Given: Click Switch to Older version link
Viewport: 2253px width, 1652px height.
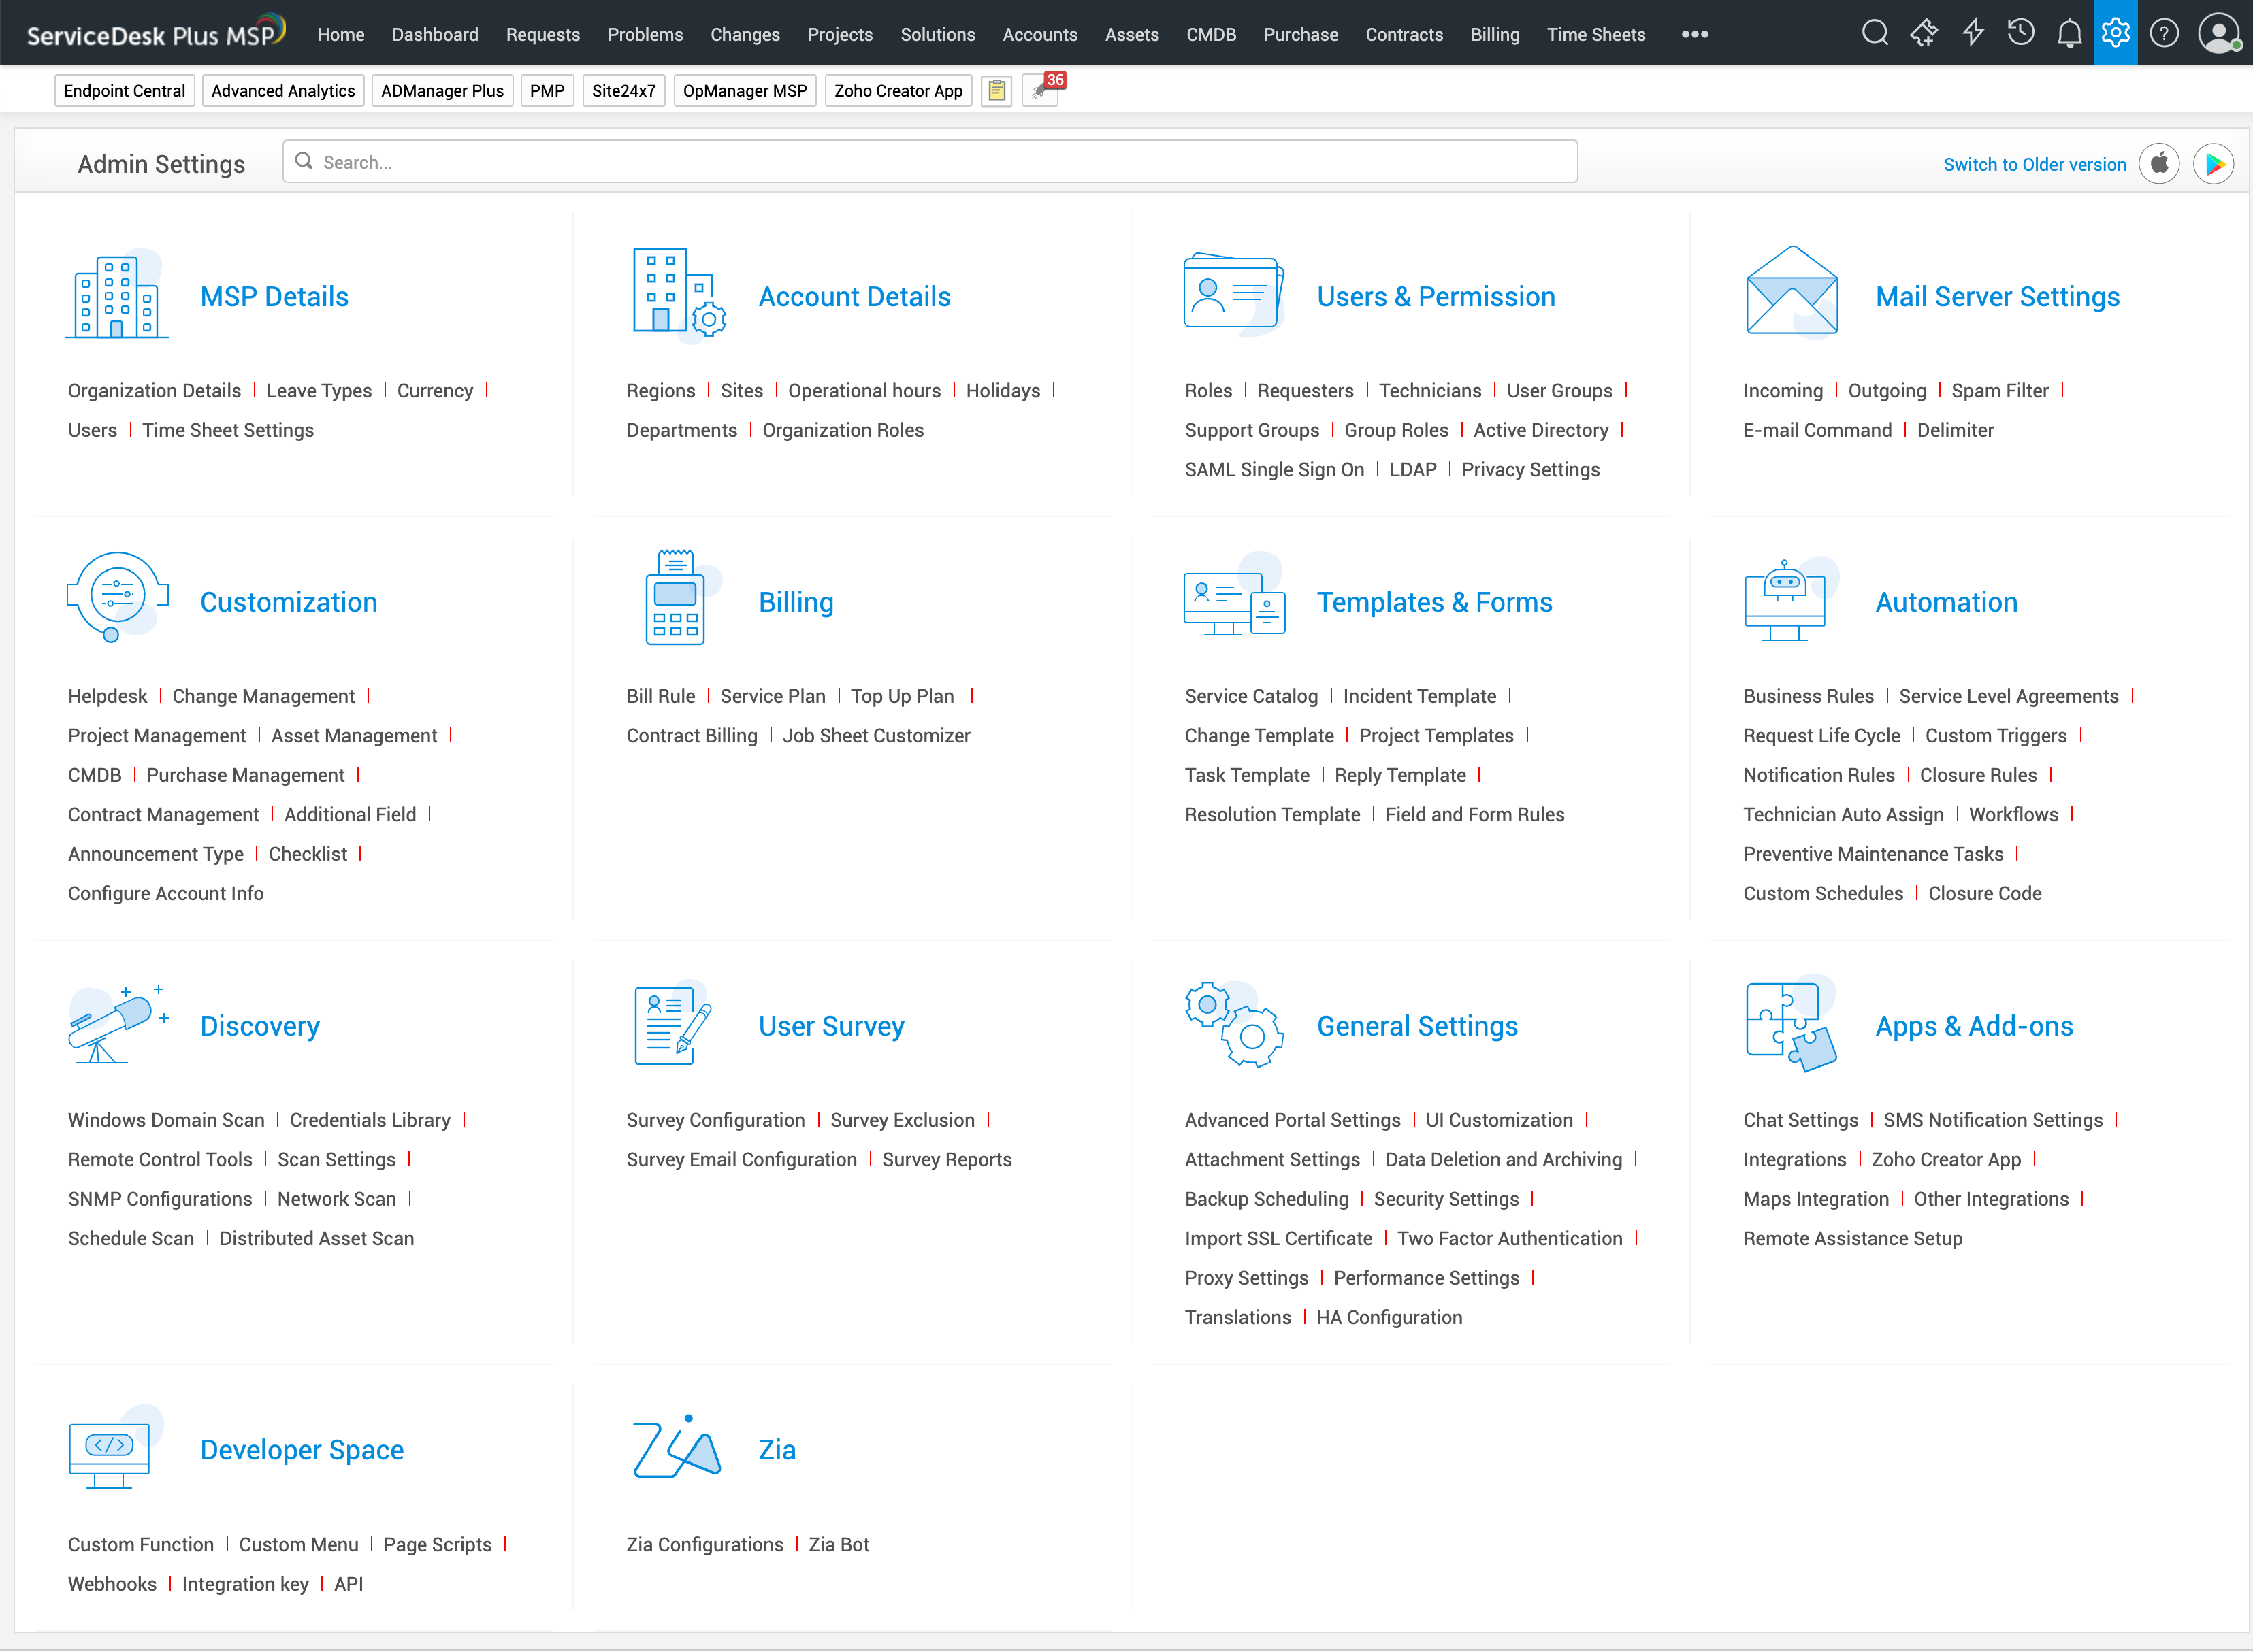Looking at the screenshot, I should click(x=2034, y=164).
